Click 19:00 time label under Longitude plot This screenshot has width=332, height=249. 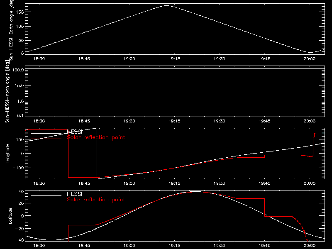pos(129,183)
